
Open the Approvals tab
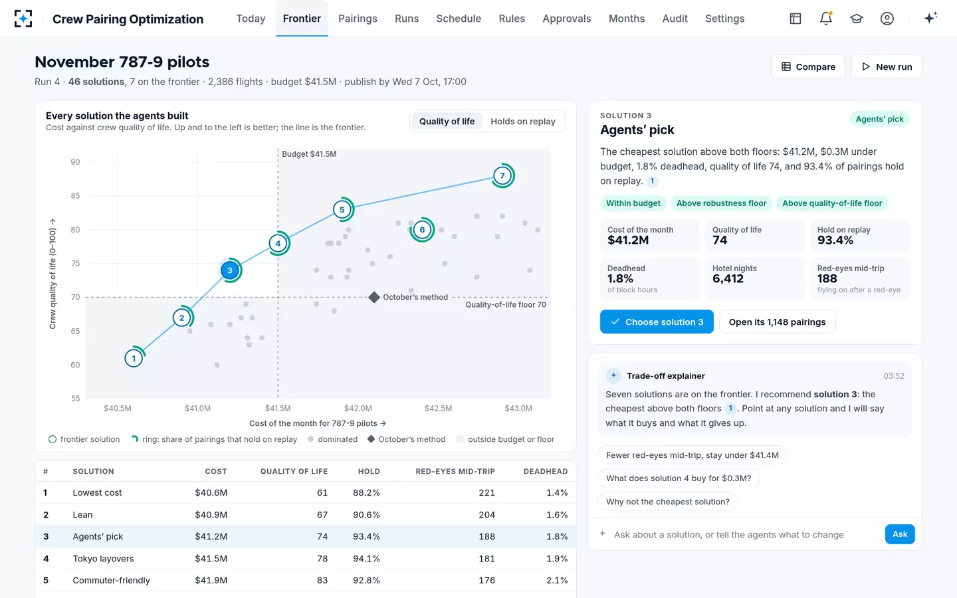tap(567, 19)
